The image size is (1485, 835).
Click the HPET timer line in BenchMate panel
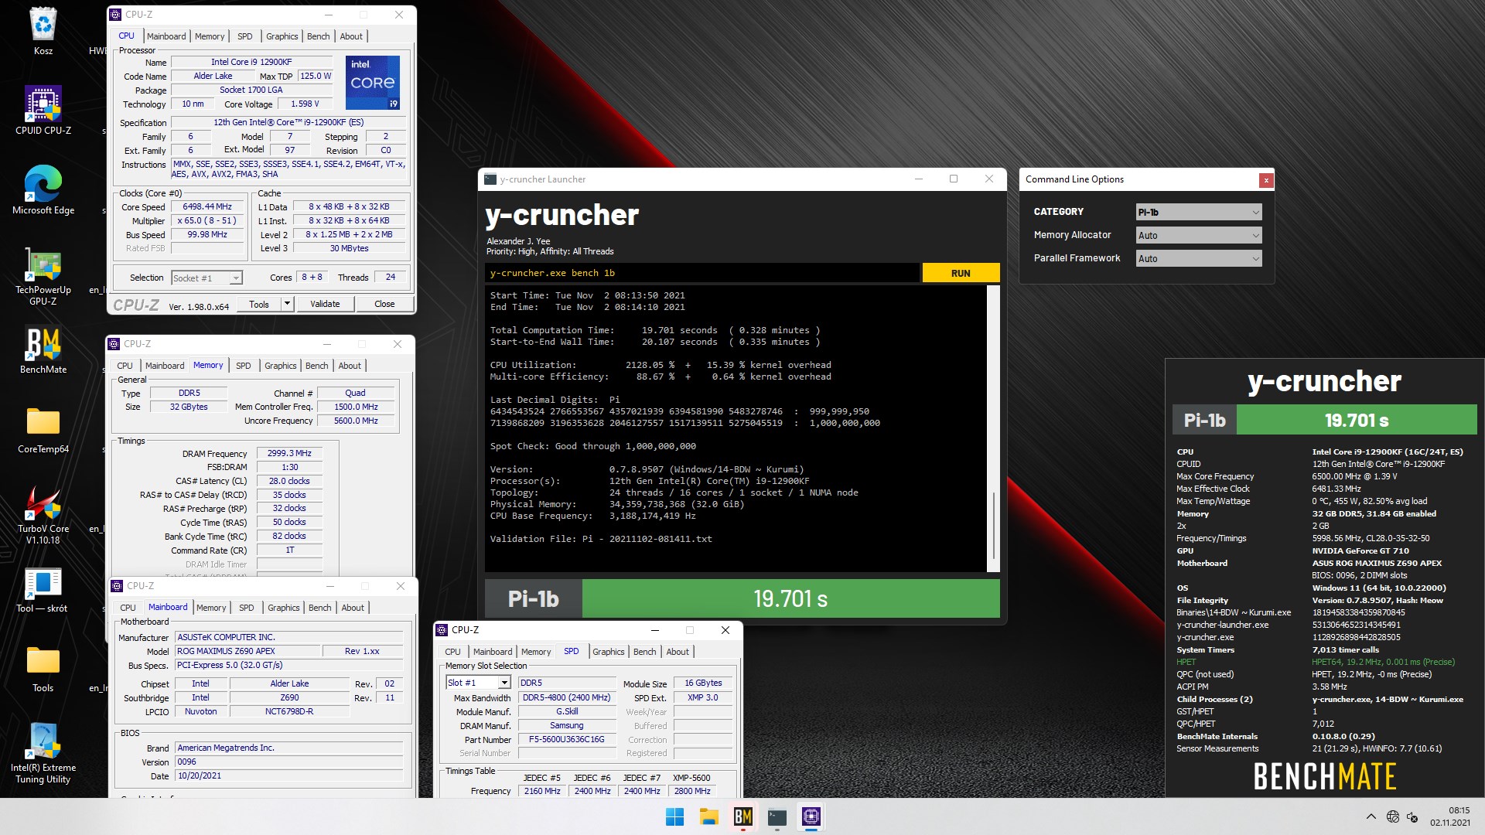click(x=1316, y=662)
